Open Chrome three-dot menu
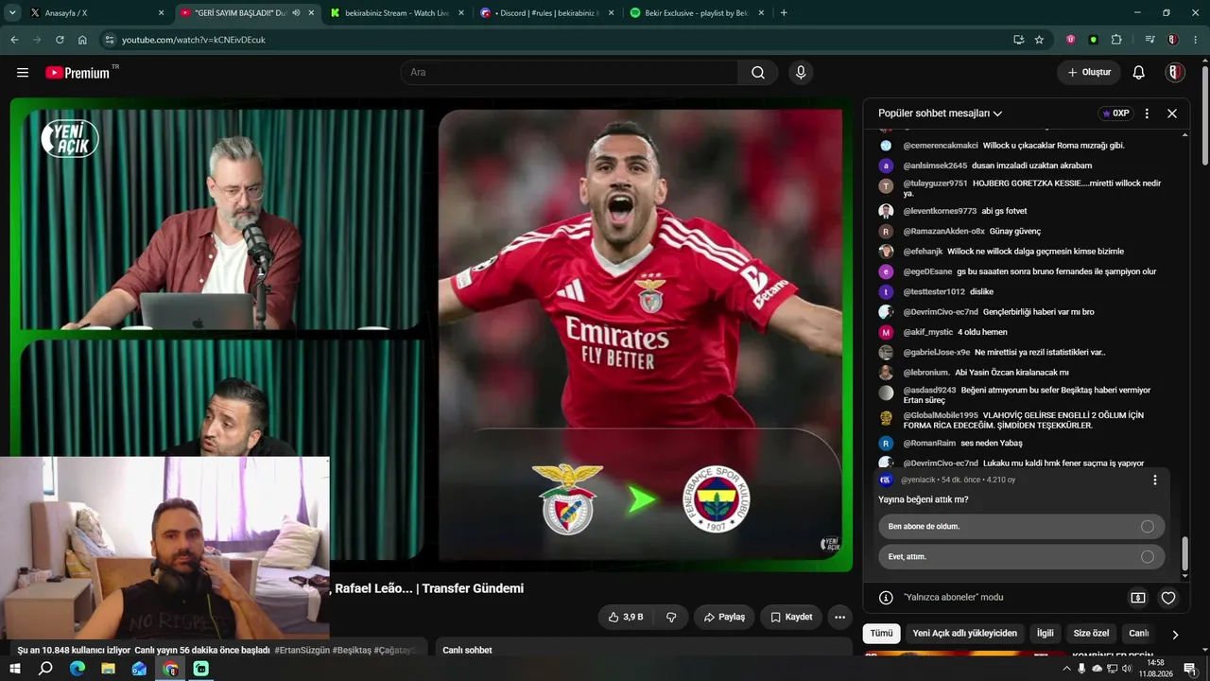This screenshot has width=1210, height=681. [1195, 40]
